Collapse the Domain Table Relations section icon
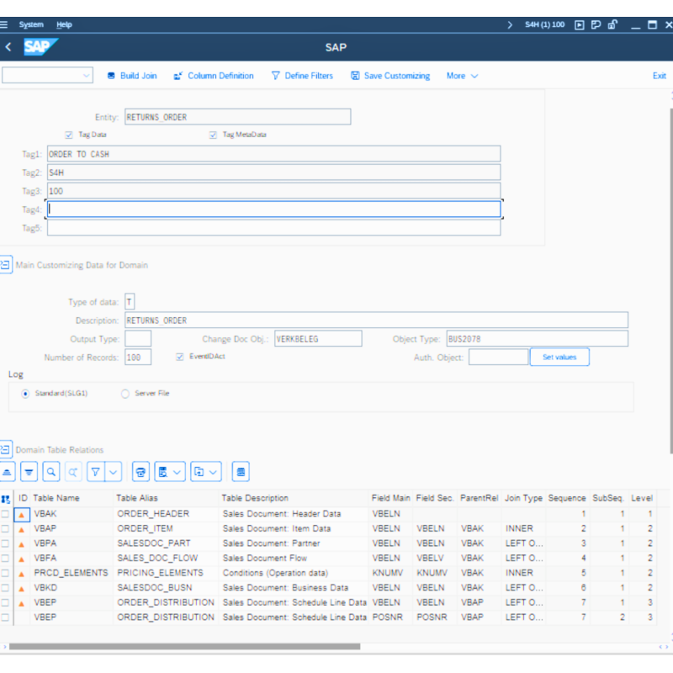 pos(5,450)
